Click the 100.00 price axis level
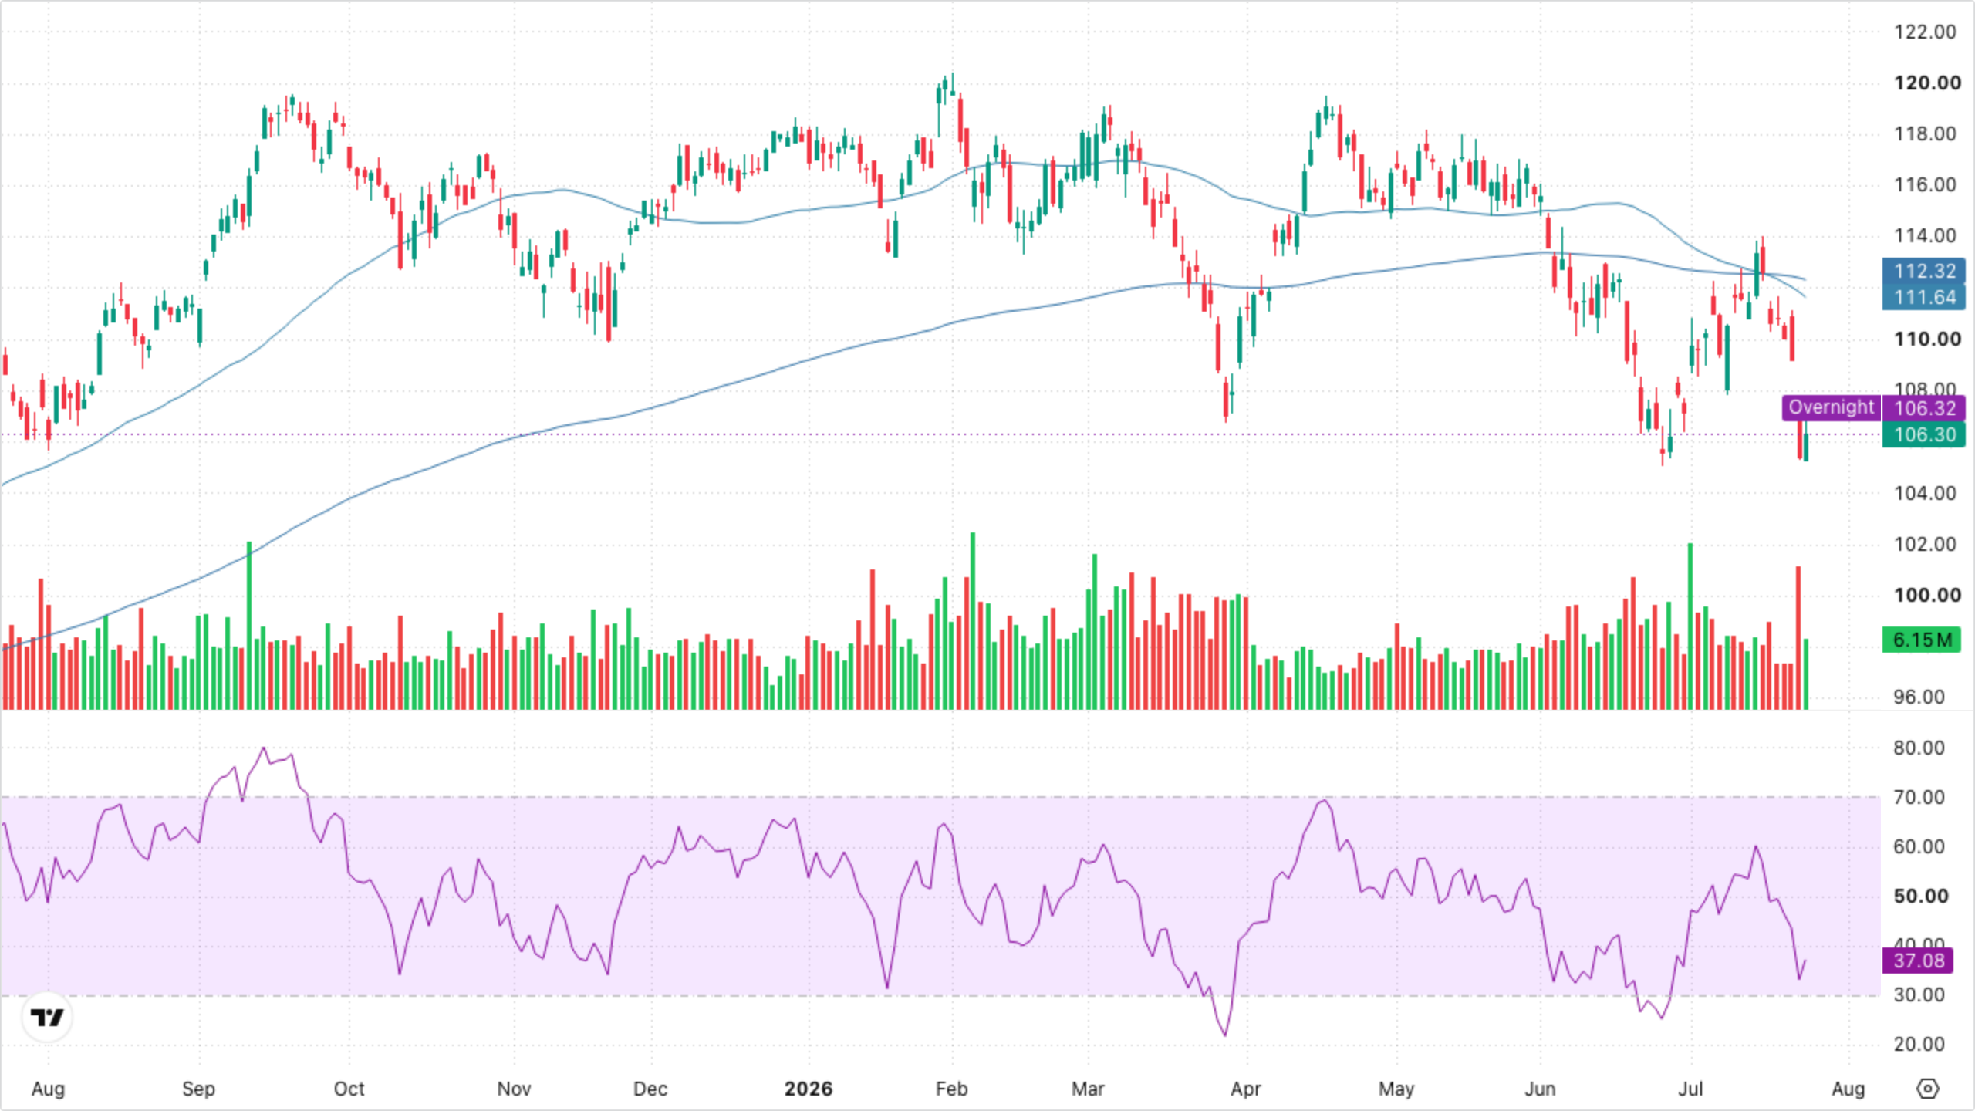The image size is (1975, 1111). [1926, 595]
